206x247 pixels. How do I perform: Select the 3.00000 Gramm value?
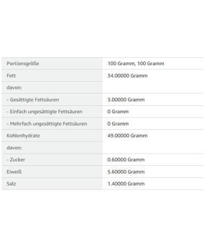(126, 99)
